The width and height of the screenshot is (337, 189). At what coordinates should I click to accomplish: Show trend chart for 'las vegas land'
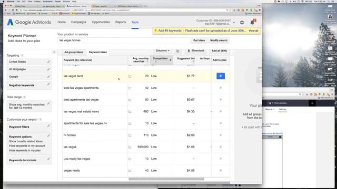[x=130, y=76]
